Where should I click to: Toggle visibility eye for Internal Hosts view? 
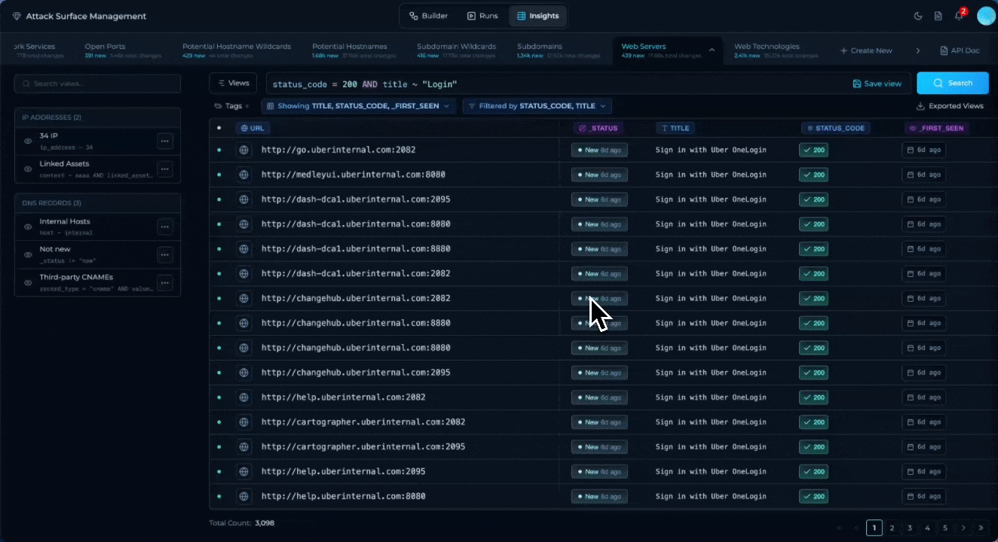point(28,227)
